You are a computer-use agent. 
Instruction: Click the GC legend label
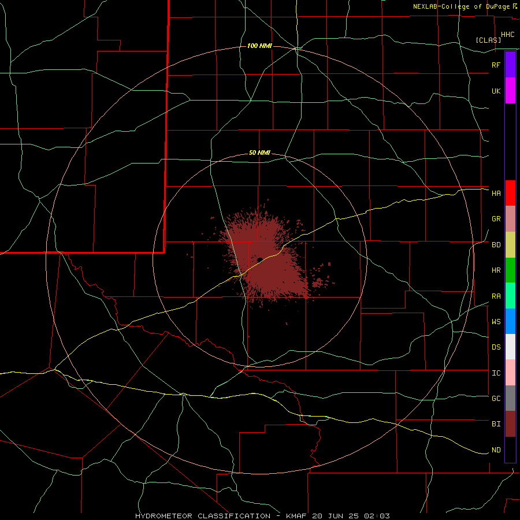tap(496, 399)
